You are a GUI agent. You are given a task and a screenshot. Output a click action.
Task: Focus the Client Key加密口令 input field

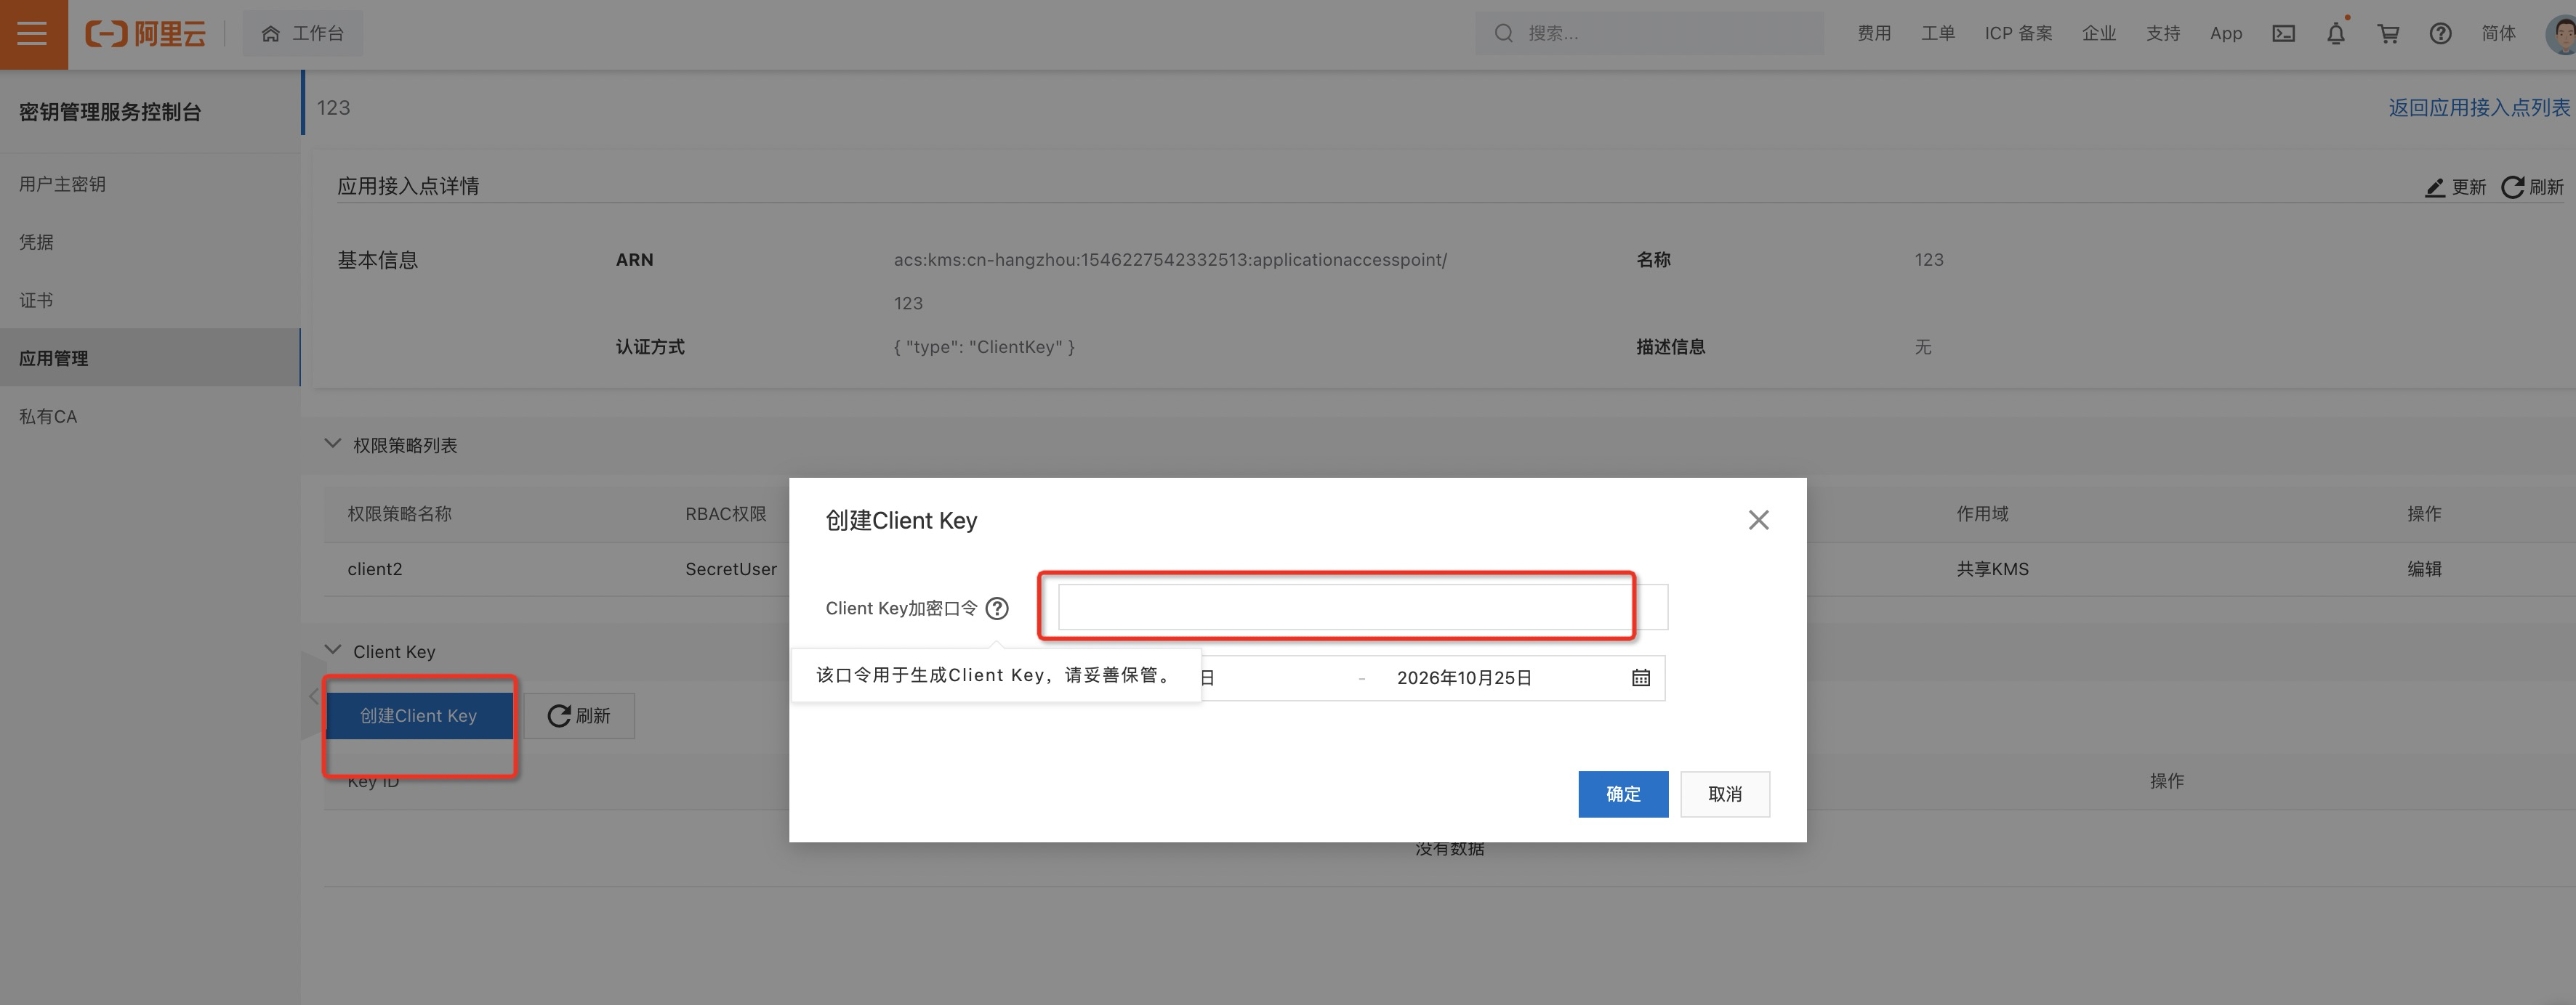[1345, 607]
